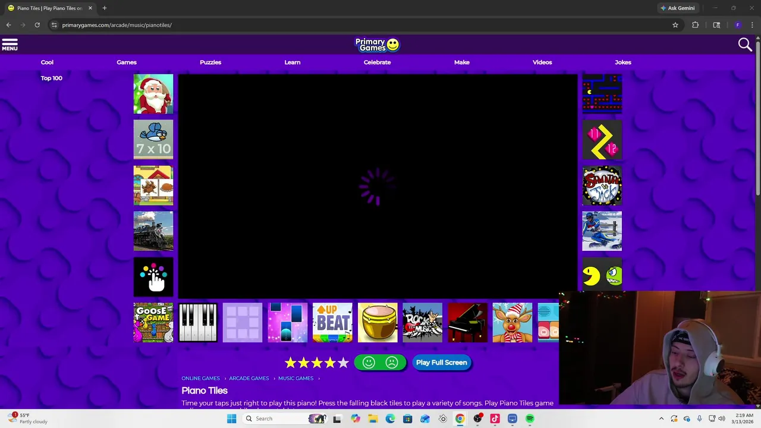Follow the MUSIC GAMES breadcrumb

pyautogui.click(x=295, y=378)
